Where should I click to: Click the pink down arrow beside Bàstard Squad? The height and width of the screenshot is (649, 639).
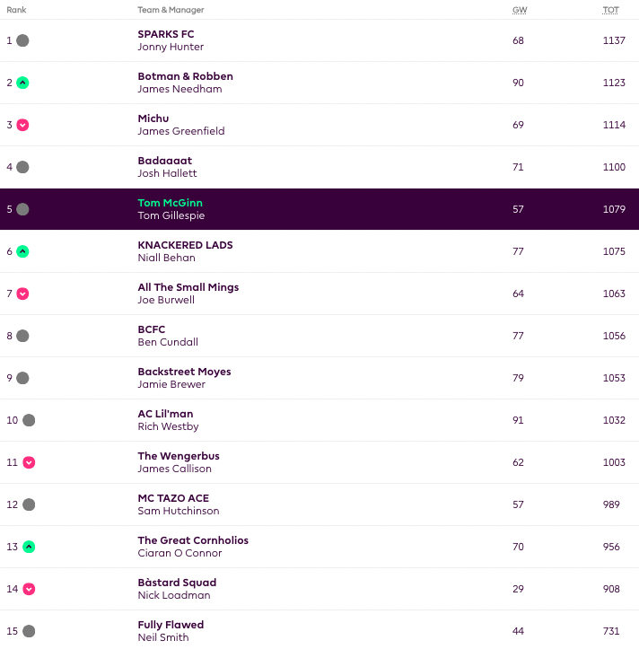(x=29, y=589)
